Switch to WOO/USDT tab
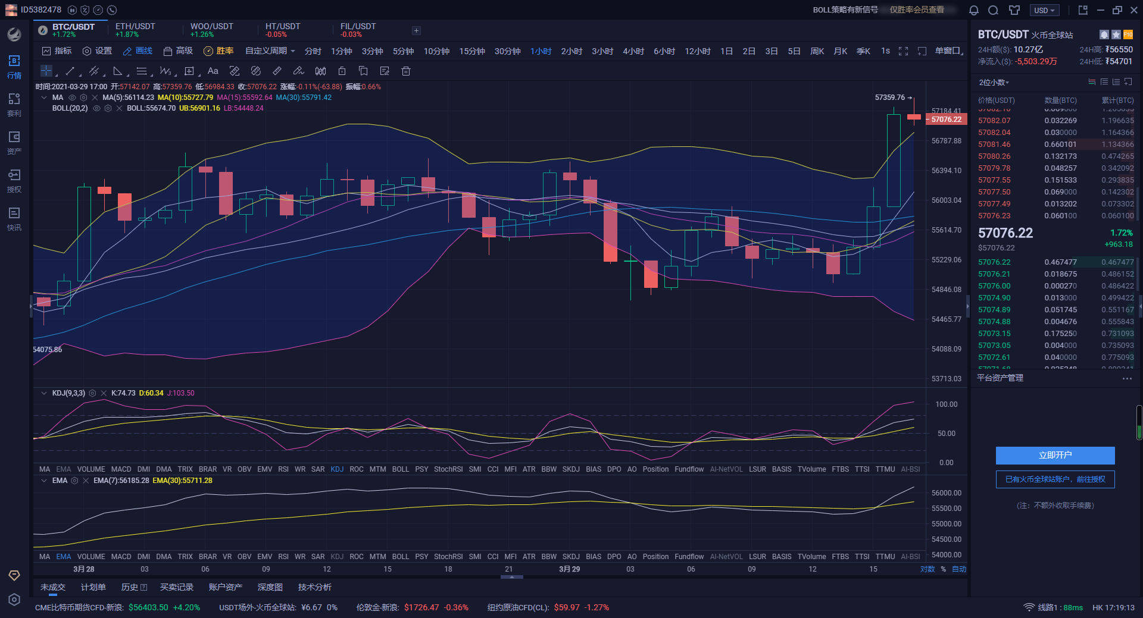 point(211,30)
